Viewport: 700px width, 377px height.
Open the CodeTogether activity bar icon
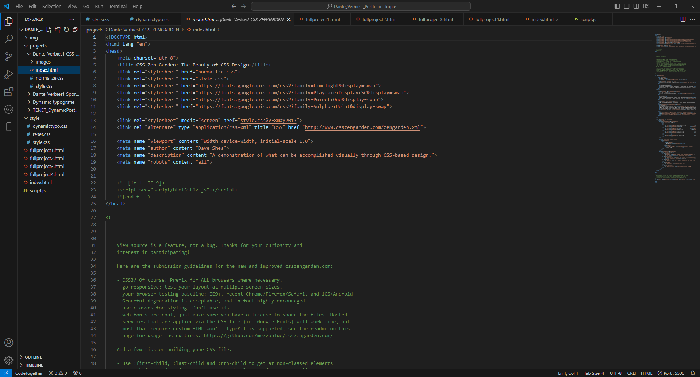[9, 109]
